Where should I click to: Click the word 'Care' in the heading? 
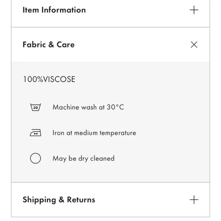(x=66, y=45)
